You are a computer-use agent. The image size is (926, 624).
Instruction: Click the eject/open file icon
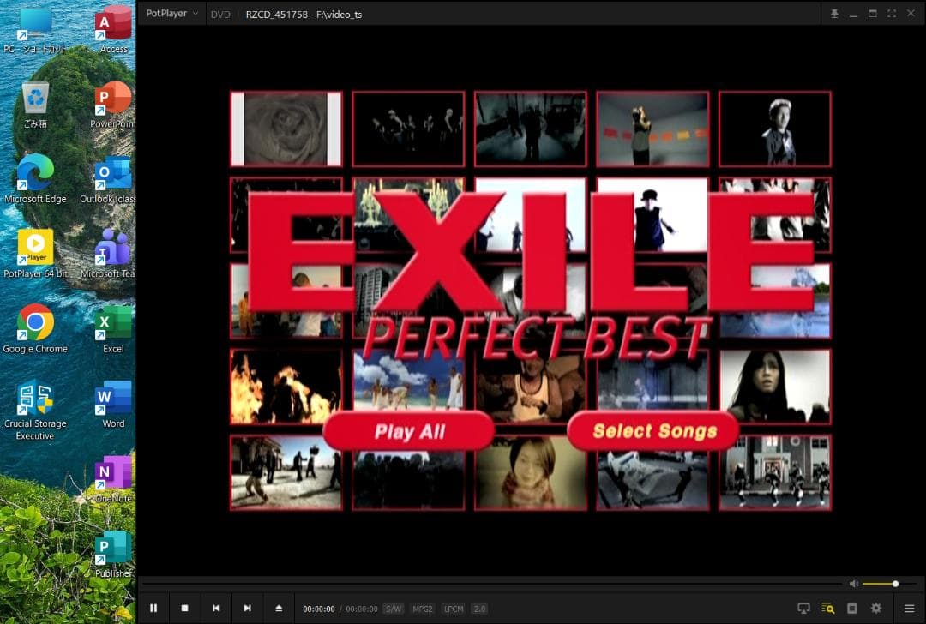[x=279, y=608]
